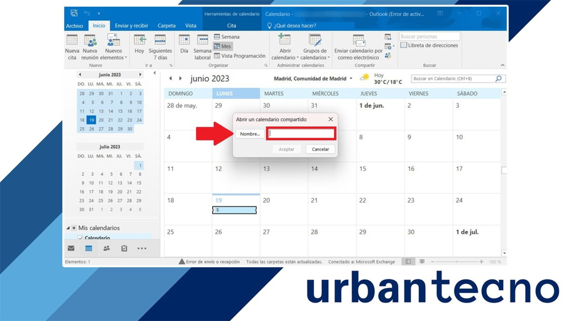
Task: Go to next month in mini calendar
Action: coord(140,75)
